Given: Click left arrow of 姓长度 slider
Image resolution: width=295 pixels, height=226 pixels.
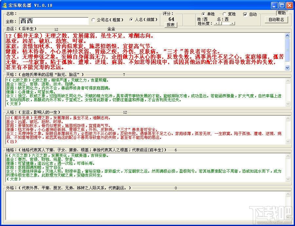Looking at the screenshot, I should coord(217,23).
